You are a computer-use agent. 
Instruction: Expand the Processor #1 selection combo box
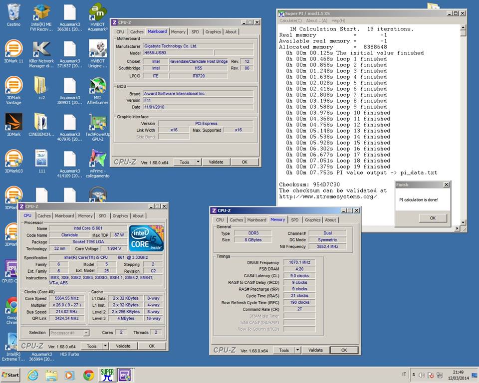coord(86,333)
